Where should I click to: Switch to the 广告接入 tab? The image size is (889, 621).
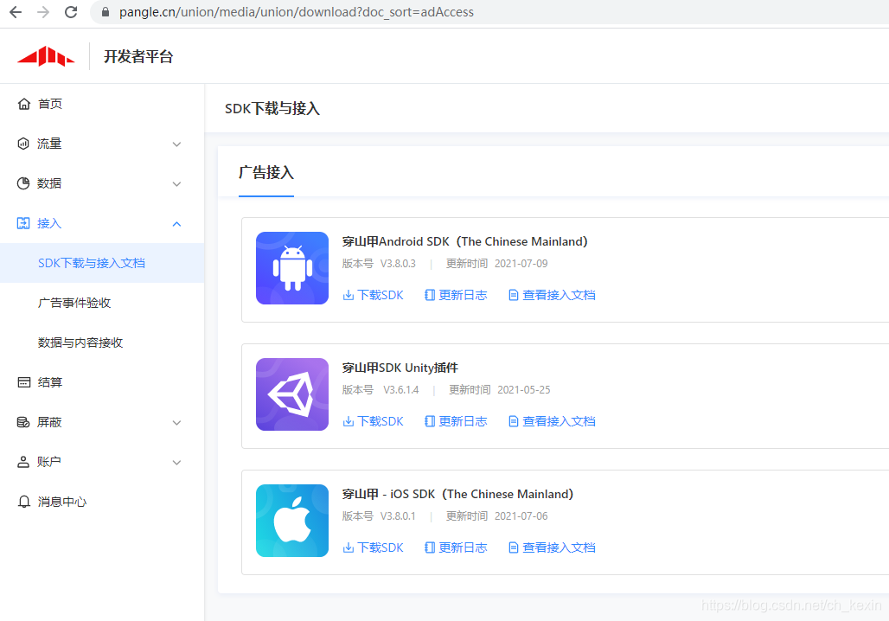click(265, 172)
